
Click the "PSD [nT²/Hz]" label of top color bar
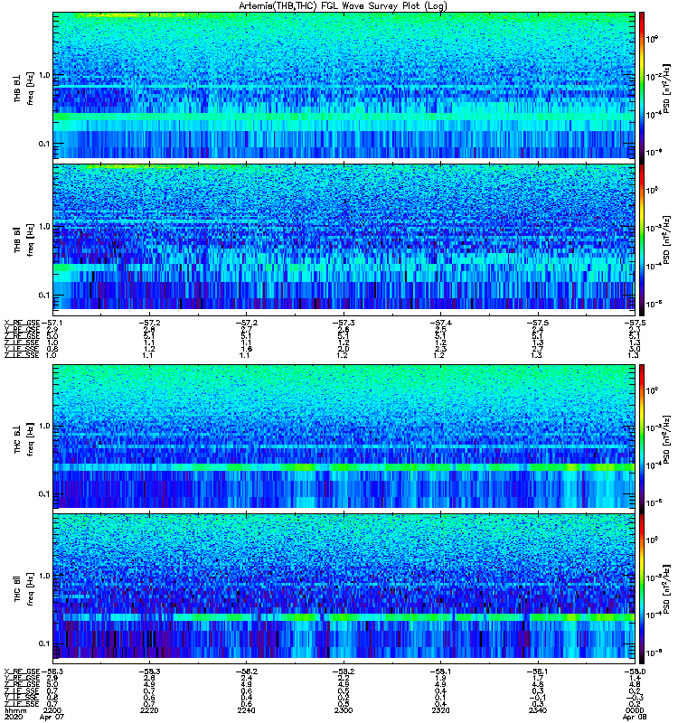(666, 88)
